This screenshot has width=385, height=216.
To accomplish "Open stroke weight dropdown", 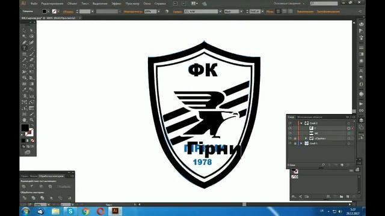I will pyautogui.click(x=92, y=11).
